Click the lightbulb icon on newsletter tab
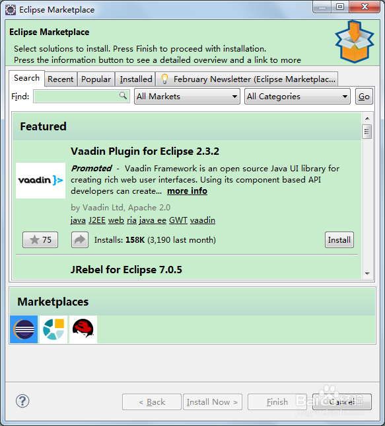 pyautogui.click(x=164, y=79)
